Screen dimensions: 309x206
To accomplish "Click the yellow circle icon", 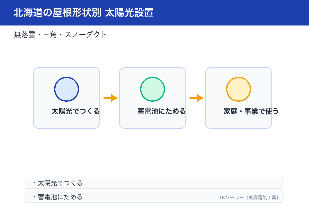I will (238, 89).
